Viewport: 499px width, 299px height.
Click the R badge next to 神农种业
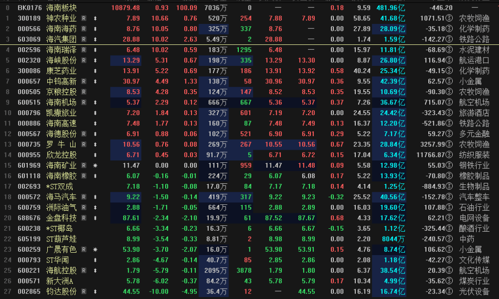tap(84, 18)
